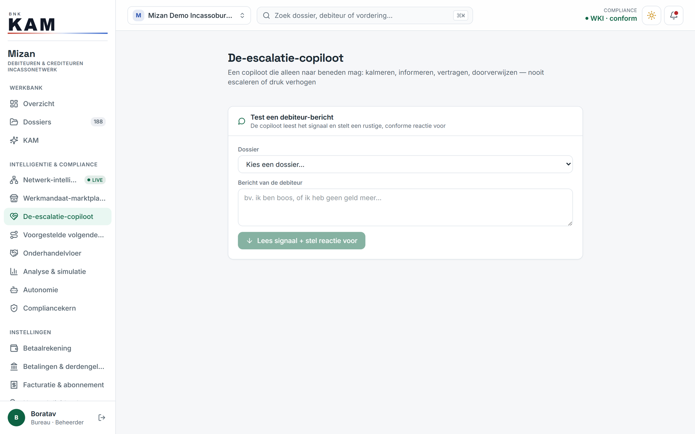Focus the Zoek dossier search field
695x434 pixels.
(365, 16)
